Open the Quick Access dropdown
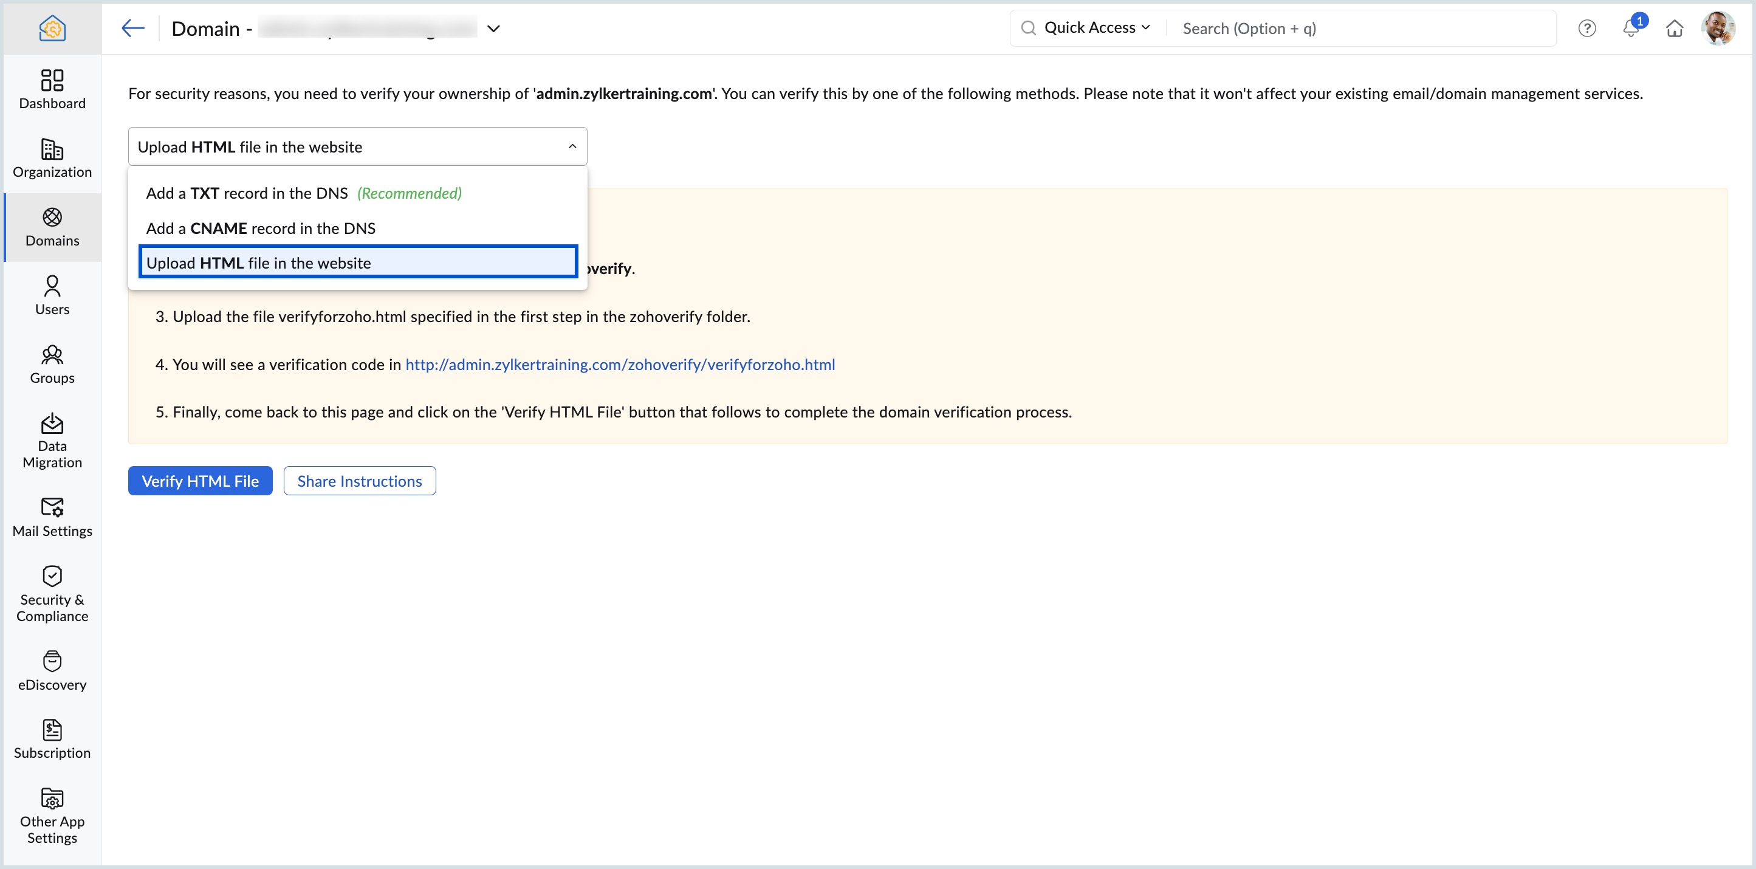Screen dimensions: 1756x869 click(x=1086, y=27)
